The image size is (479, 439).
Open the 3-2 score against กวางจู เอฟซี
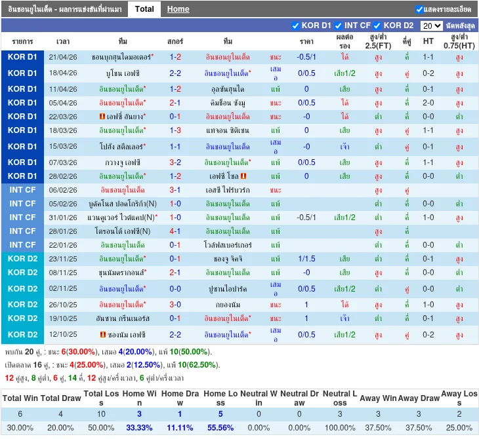pyautogui.click(x=175, y=162)
